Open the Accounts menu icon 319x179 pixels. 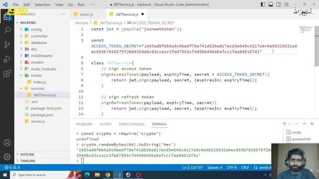point(7,143)
